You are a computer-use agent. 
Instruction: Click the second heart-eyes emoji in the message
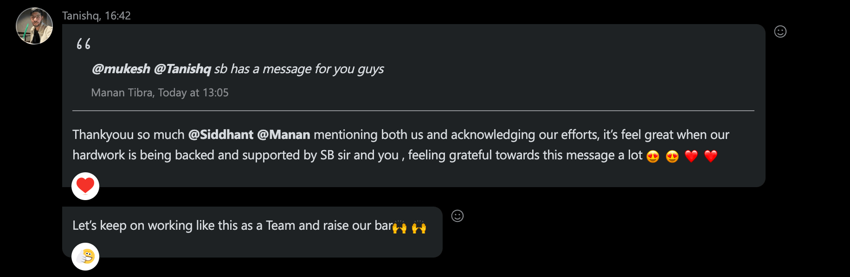pyautogui.click(x=672, y=157)
